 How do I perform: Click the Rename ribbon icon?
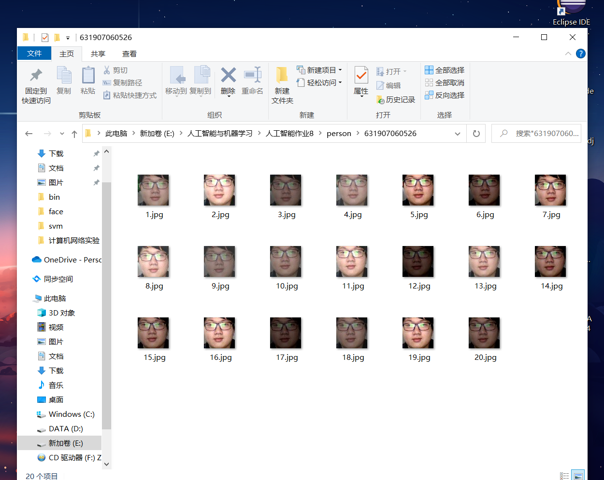pyautogui.click(x=252, y=82)
